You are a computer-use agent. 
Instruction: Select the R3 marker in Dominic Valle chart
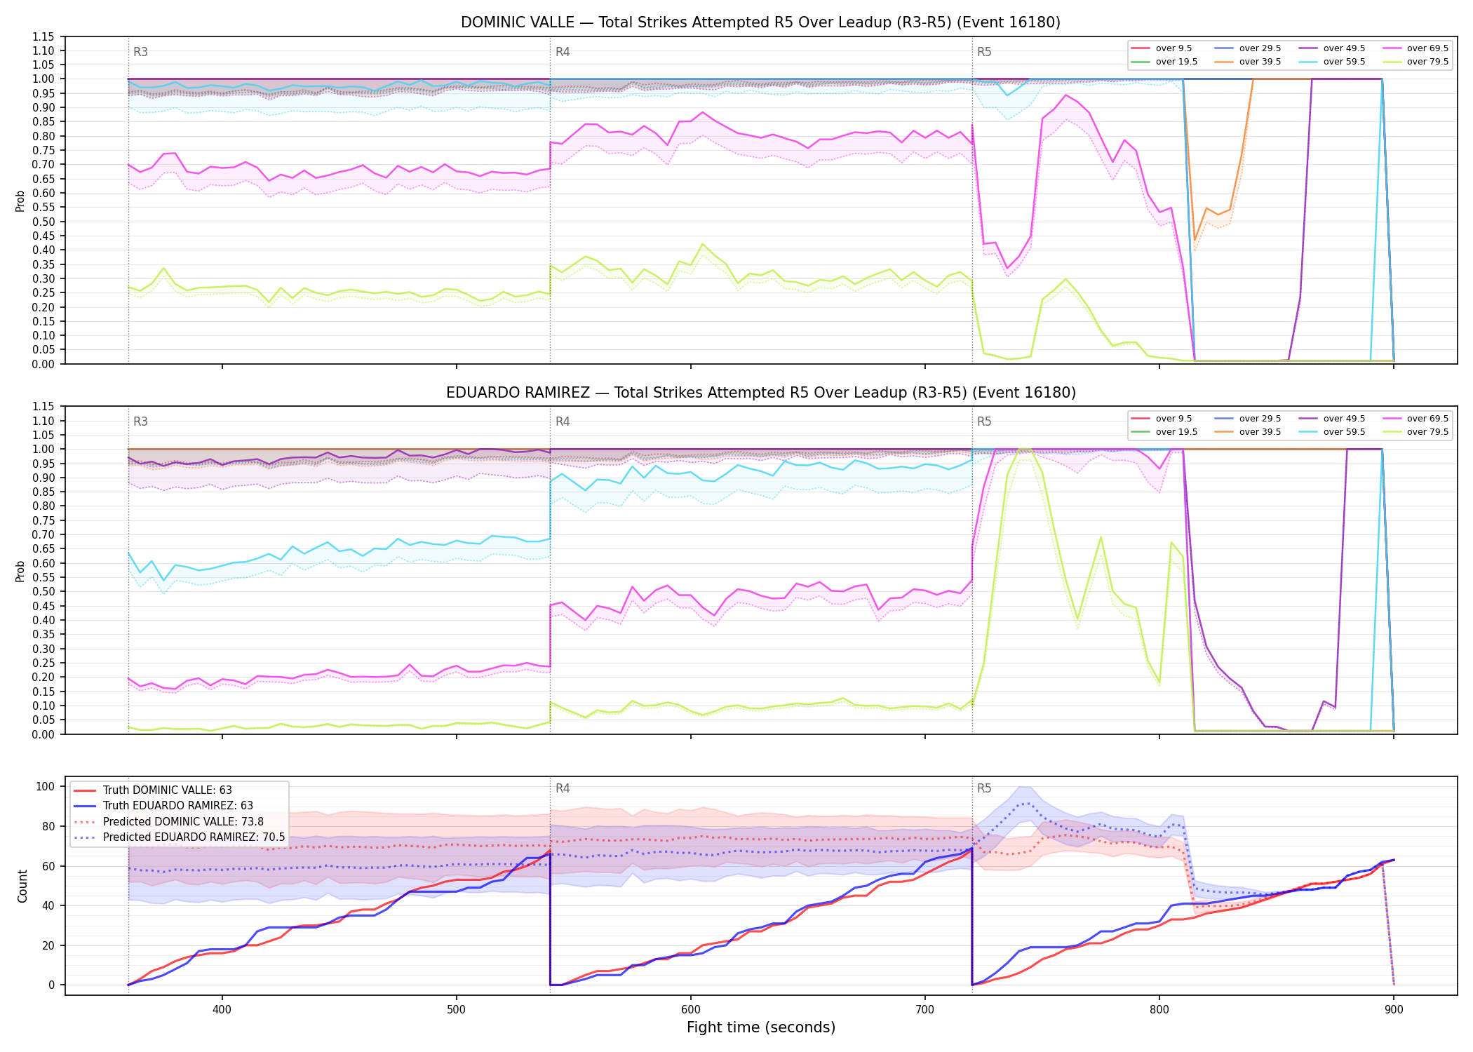click(140, 52)
